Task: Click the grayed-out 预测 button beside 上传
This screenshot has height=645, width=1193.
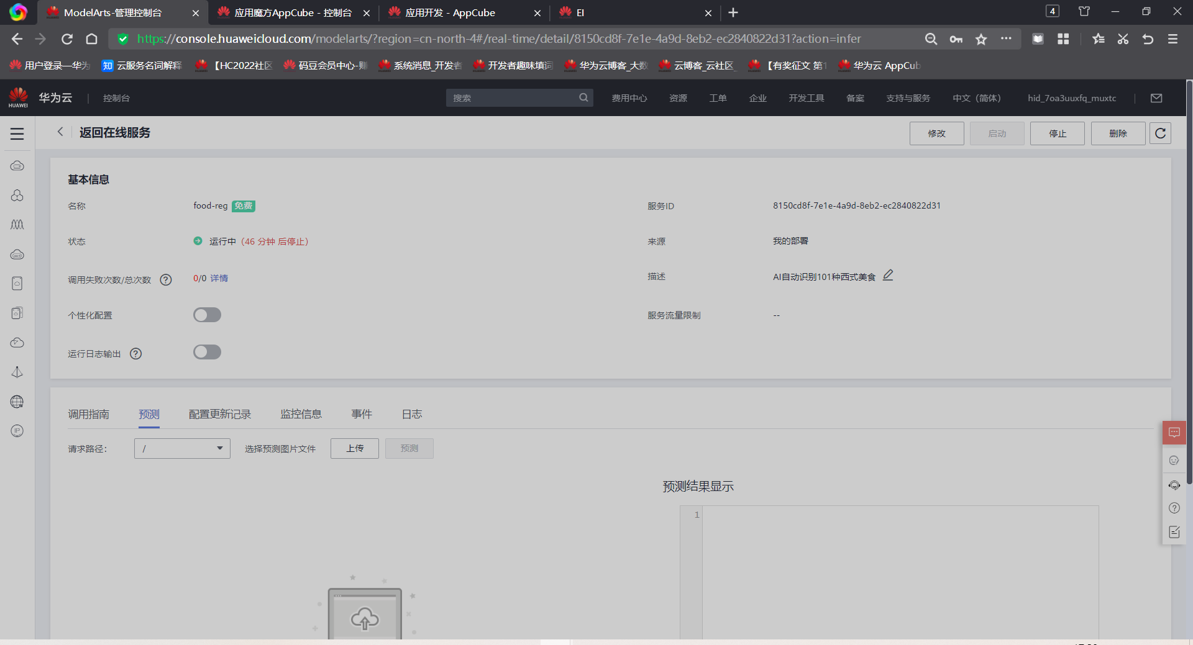Action: tap(409, 448)
